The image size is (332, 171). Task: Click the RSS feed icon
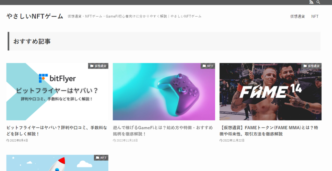pyautogui.click(x=311, y=2)
